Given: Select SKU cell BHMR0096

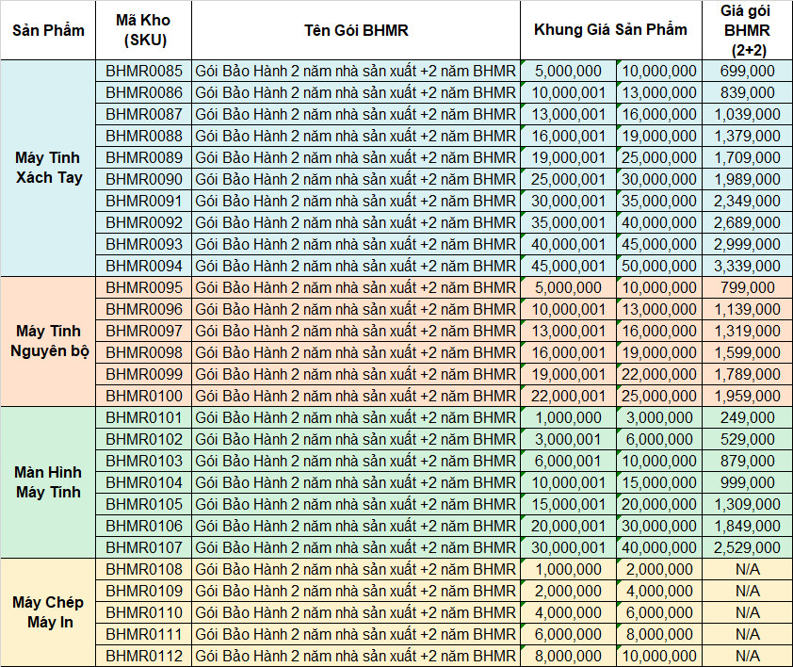Looking at the screenshot, I should [144, 309].
